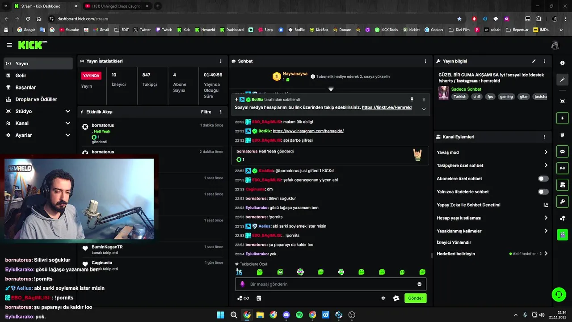Open Hesap yaşı kısıtlaması arrow
This screenshot has width=572, height=322.
pyautogui.click(x=546, y=218)
